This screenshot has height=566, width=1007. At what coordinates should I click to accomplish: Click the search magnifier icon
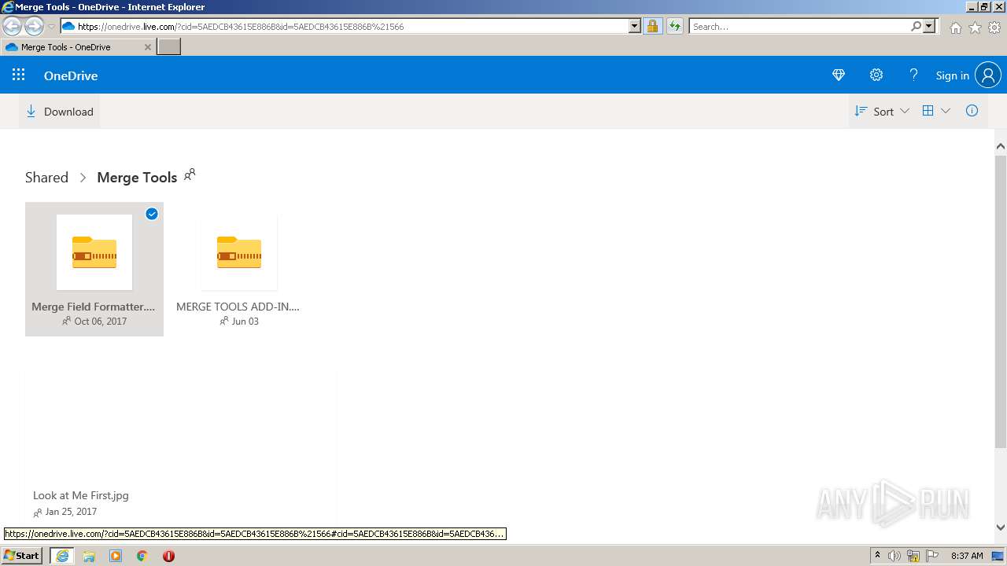(x=917, y=26)
